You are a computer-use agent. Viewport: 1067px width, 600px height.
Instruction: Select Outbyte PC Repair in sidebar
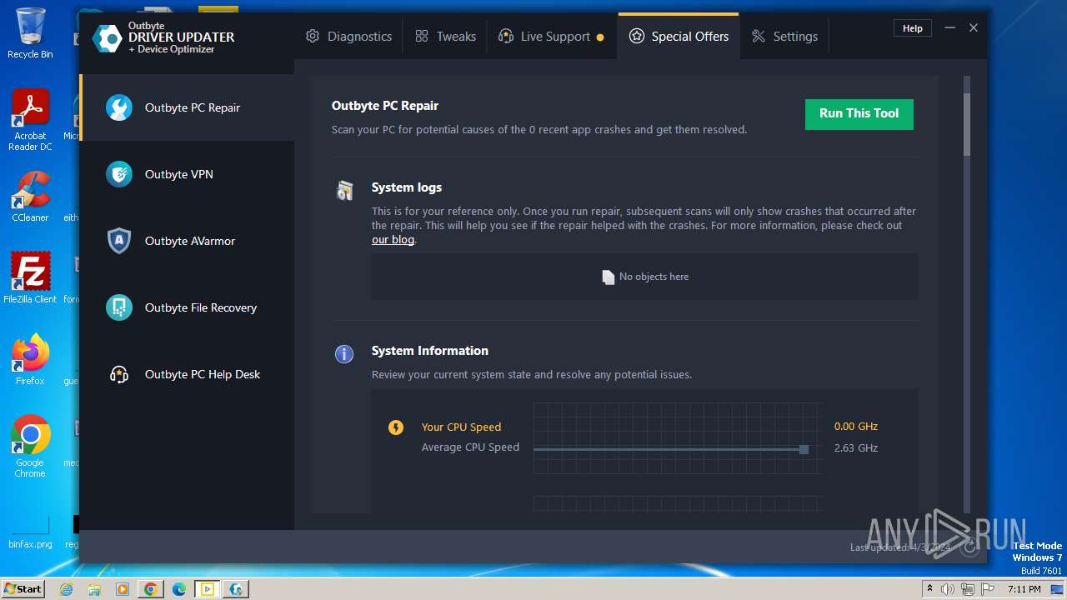pyautogui.click(x=188, y=107)
